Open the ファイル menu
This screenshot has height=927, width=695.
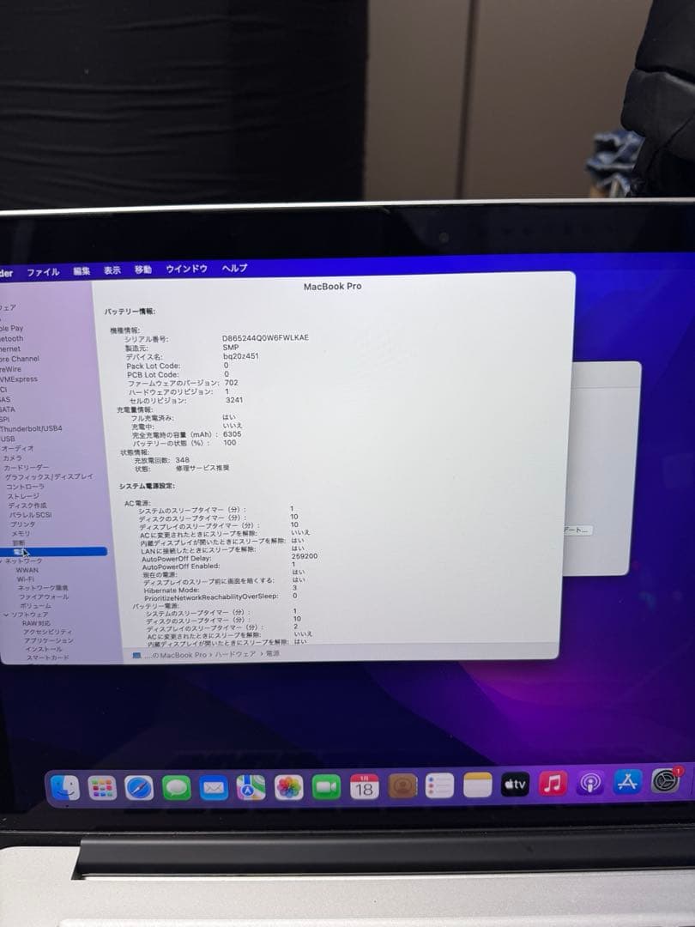41,269
